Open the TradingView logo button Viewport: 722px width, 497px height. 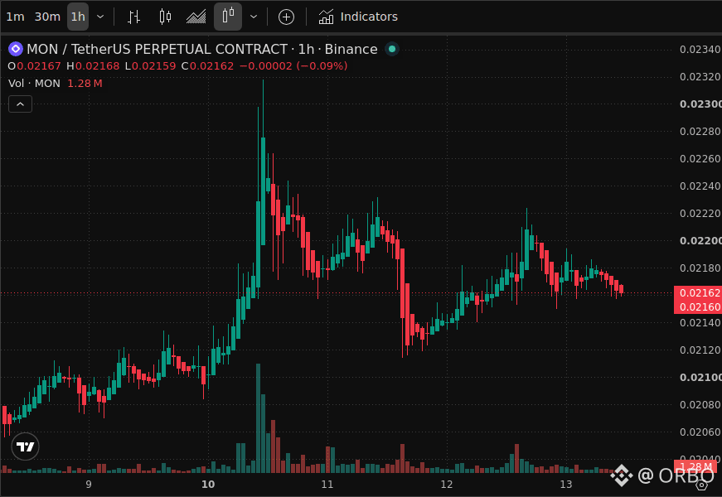click(x=26, y=446)
